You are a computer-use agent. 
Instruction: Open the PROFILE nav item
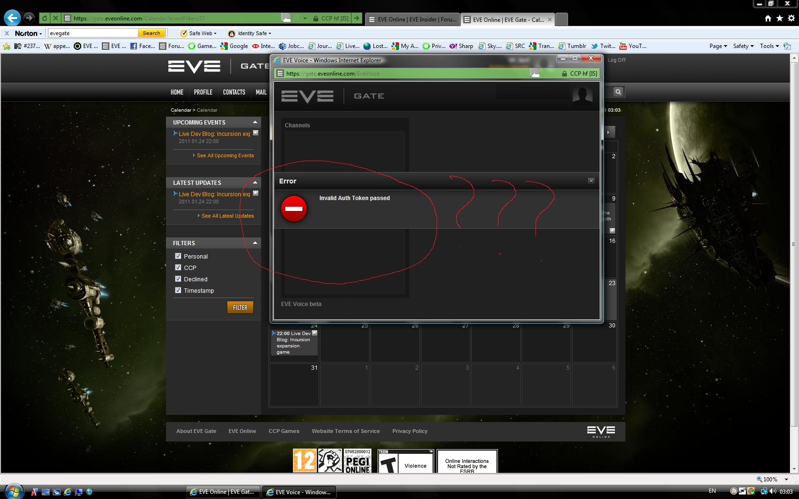(x=203, y=92)
